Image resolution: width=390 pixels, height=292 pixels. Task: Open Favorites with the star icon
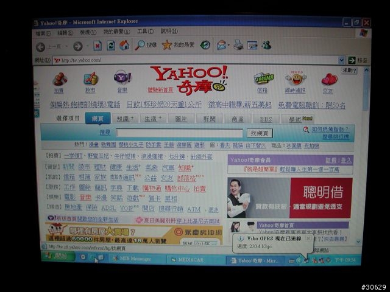click(x=167, y=45)
